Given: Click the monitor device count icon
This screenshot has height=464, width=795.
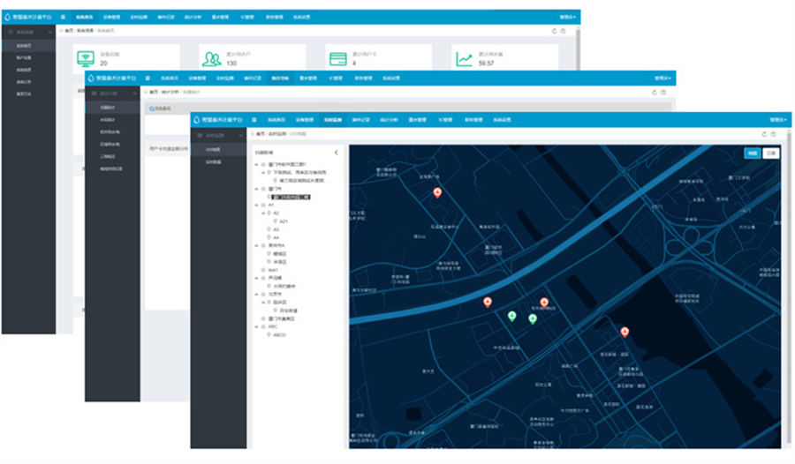Looking at the screenshot, I should [x=86, y=59].
